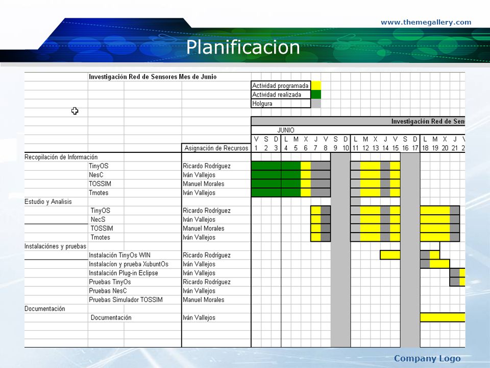
Task: Click Iván Vallejos in the Pruebas NesC row
Action: (199, 291)
